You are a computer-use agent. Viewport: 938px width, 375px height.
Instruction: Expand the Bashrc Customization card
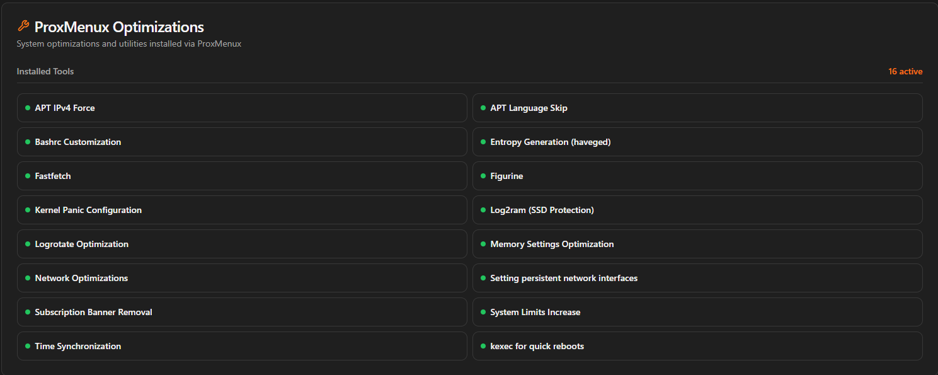241,142
